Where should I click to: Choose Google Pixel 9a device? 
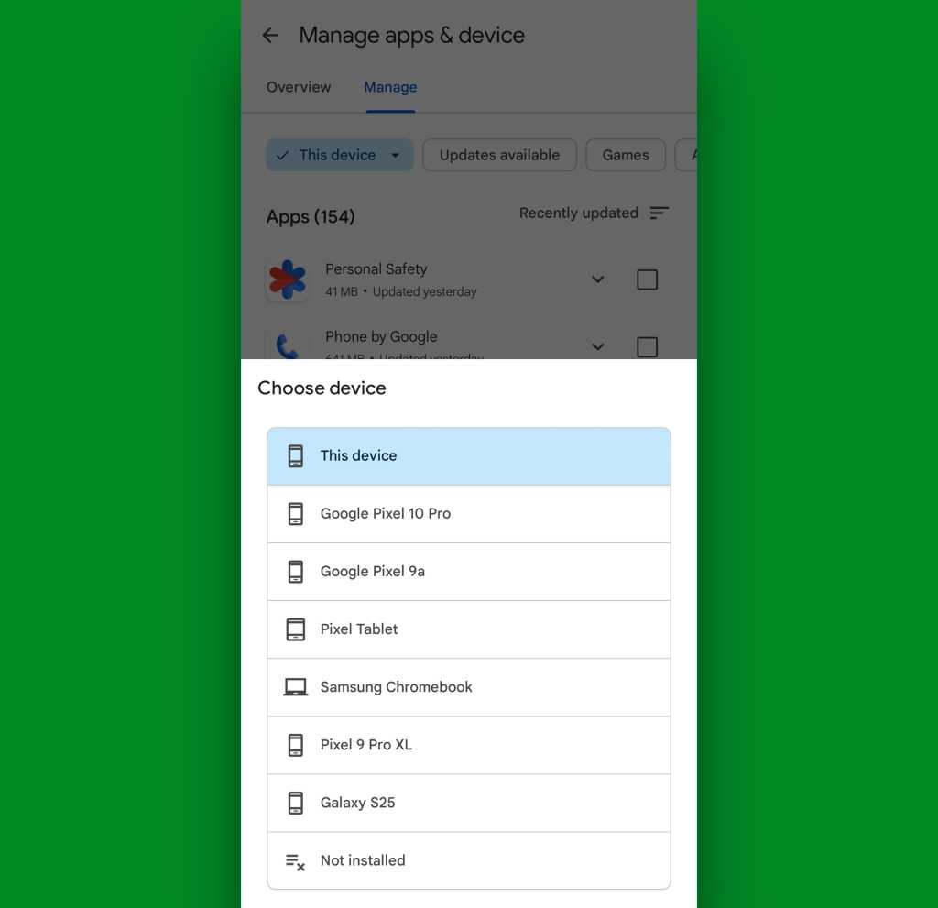point(469,572)
